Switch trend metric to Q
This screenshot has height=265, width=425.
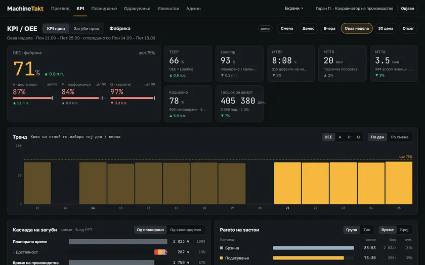358,137
